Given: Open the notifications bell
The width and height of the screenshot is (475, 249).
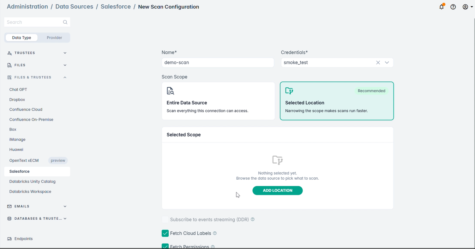Looking at the screenshot, I should pos(442,7).
